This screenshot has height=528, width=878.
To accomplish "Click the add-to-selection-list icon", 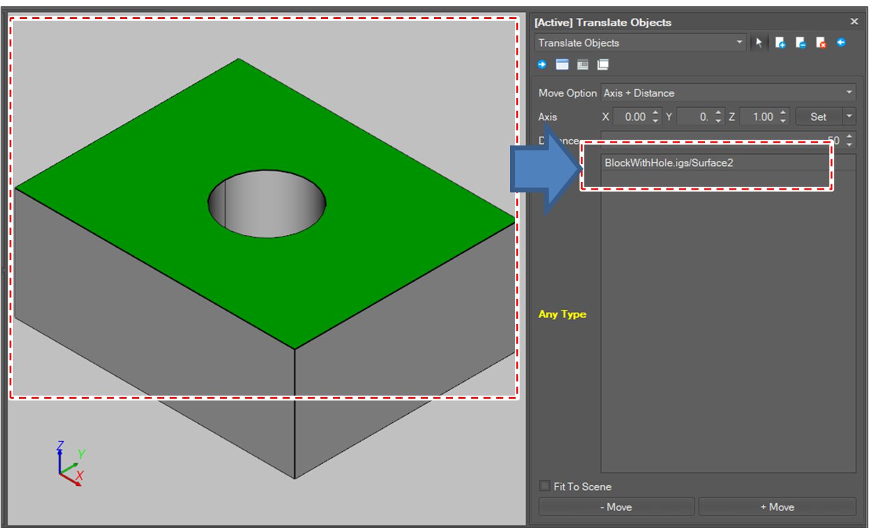I will pyautogui.click(x=781, y=42).
